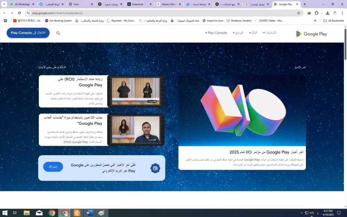Launch Microsoft Word from the taskbar

point(89,212)
